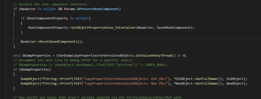Click the final NewObject argument of second DumpObject

click(235, 83)
